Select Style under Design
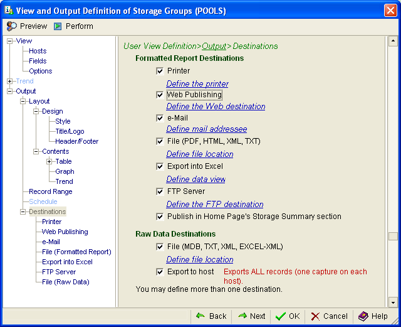Viewport: 401px width, 327px height. click(63, 121)
